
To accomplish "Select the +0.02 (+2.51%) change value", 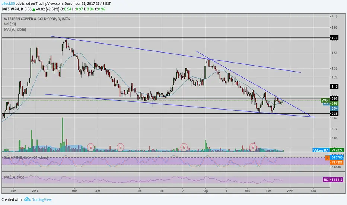I will click(x=48, y=9).
